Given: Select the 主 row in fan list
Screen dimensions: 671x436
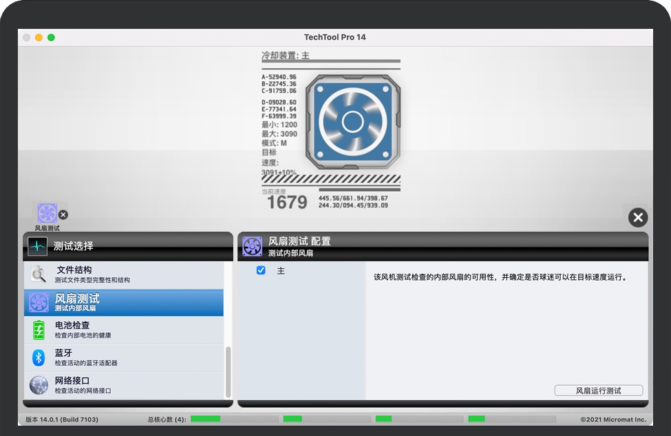Looking at the screenshot, I should 296,270.
